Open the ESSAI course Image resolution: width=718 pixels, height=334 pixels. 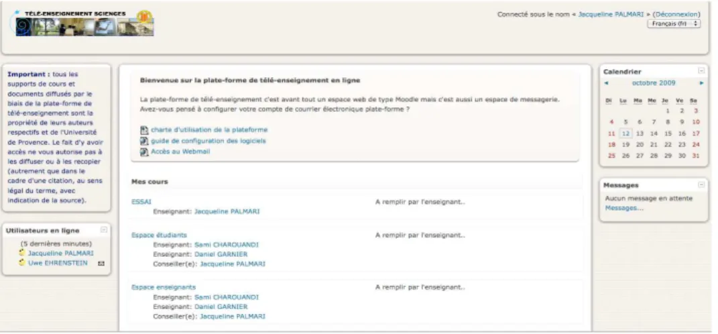(141, 202)
